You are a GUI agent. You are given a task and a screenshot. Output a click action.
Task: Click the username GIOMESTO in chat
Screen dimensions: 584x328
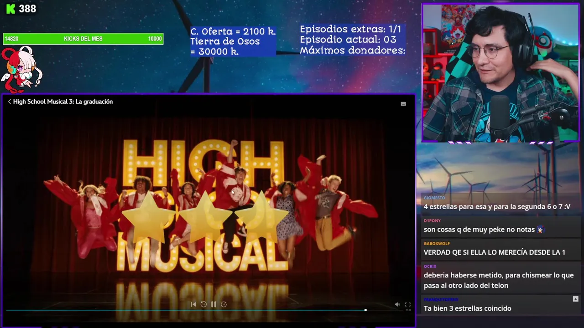pos(434,198)
